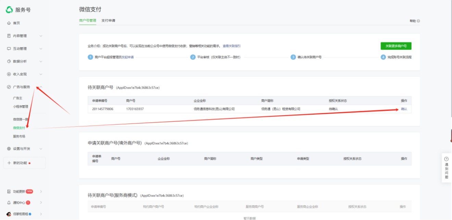Click step 2 平台审核 text

point(219,57)
